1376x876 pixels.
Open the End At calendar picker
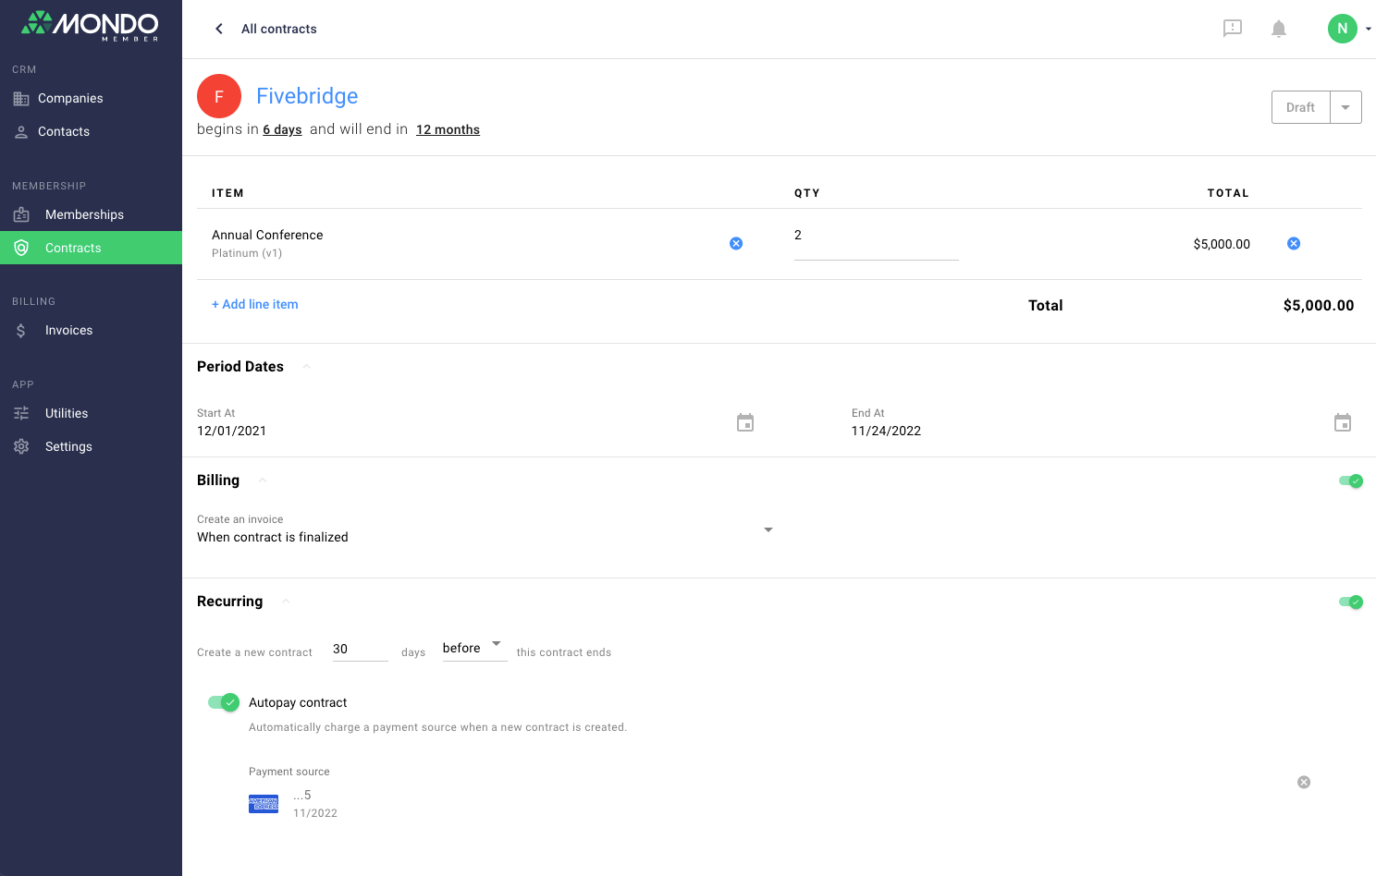point(1343,423)
